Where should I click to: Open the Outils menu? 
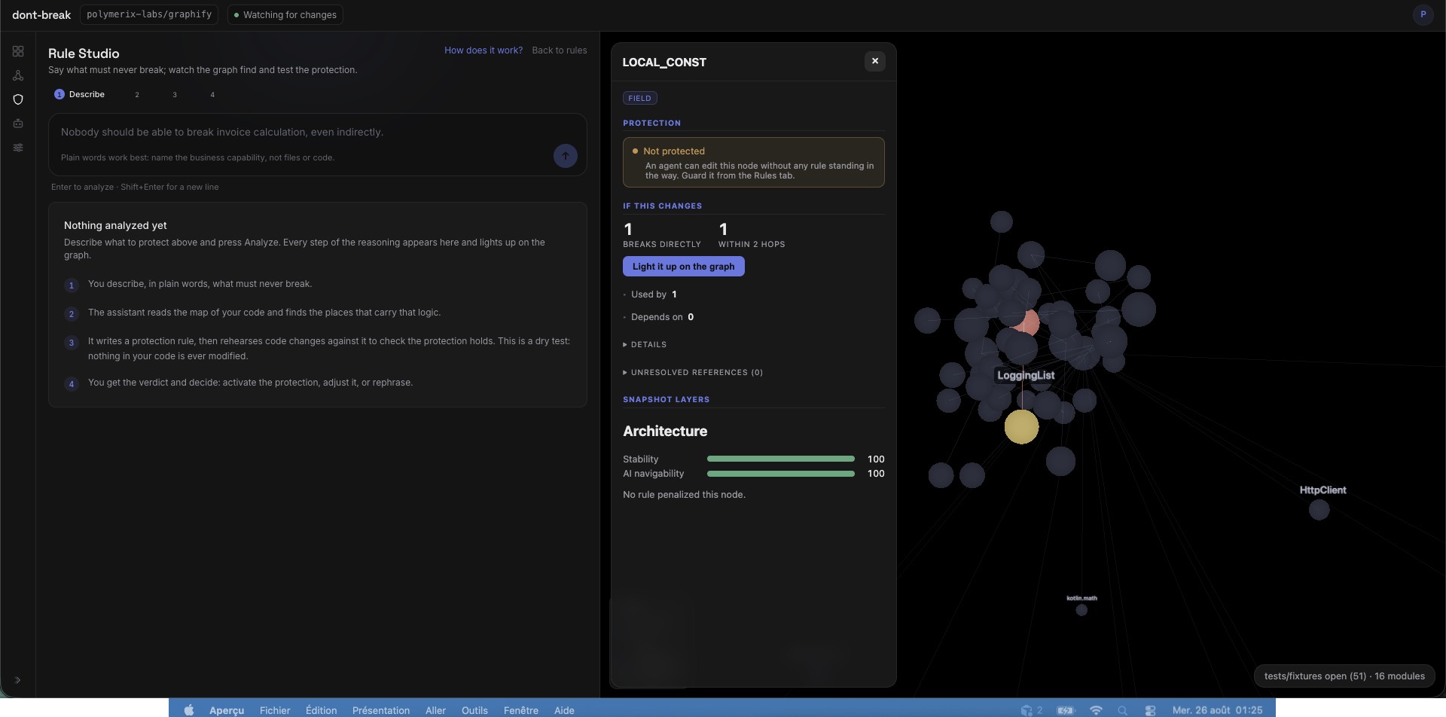[x=474, y=710]
